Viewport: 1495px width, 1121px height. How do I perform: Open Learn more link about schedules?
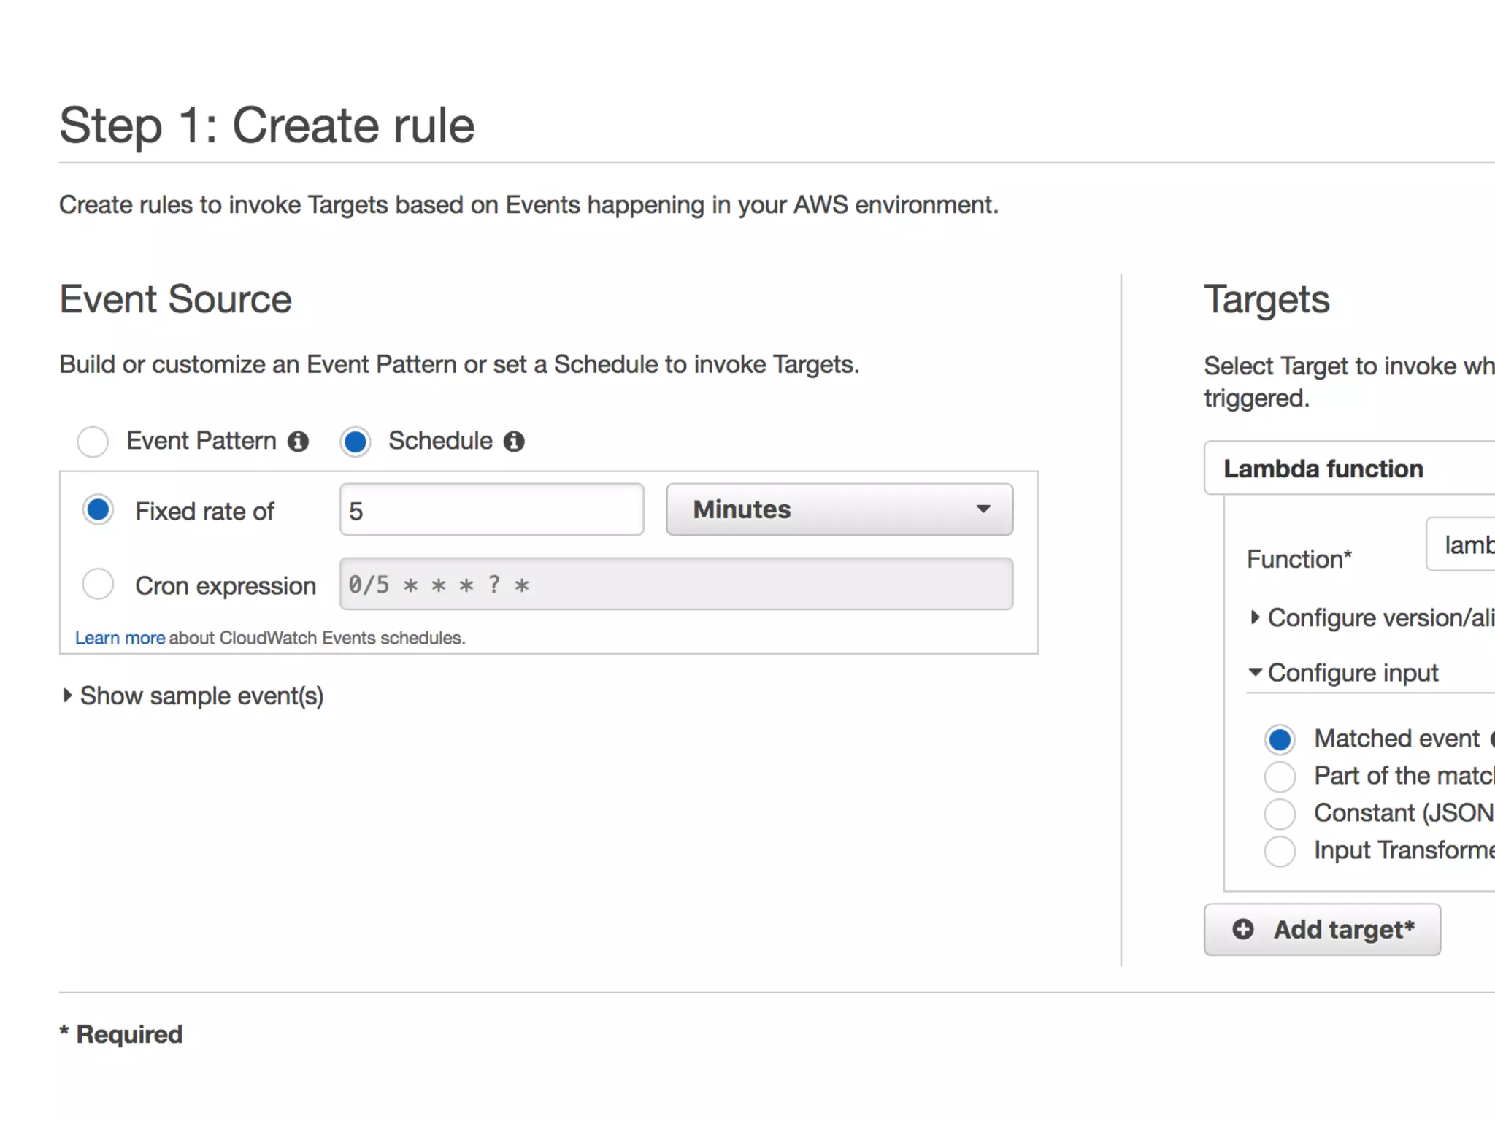tap(120, 638)
